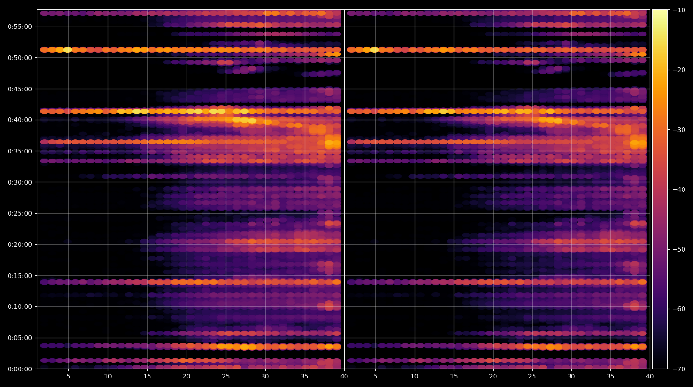Click x-axis label 40 under the right plot
Screen dimensions: 693x387
click(650, 377)
